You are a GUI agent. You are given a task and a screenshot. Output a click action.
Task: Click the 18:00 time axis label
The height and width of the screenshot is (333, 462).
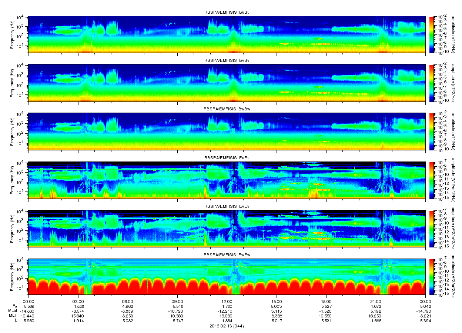[326, 302]
